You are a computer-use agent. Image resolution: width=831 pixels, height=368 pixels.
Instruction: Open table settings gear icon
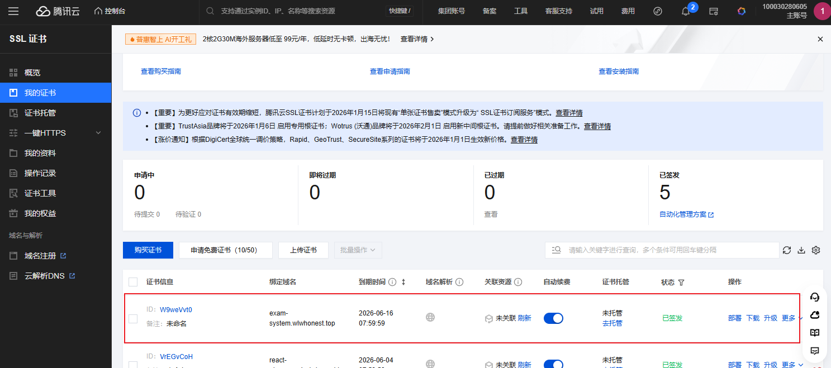tap(816, 250)
